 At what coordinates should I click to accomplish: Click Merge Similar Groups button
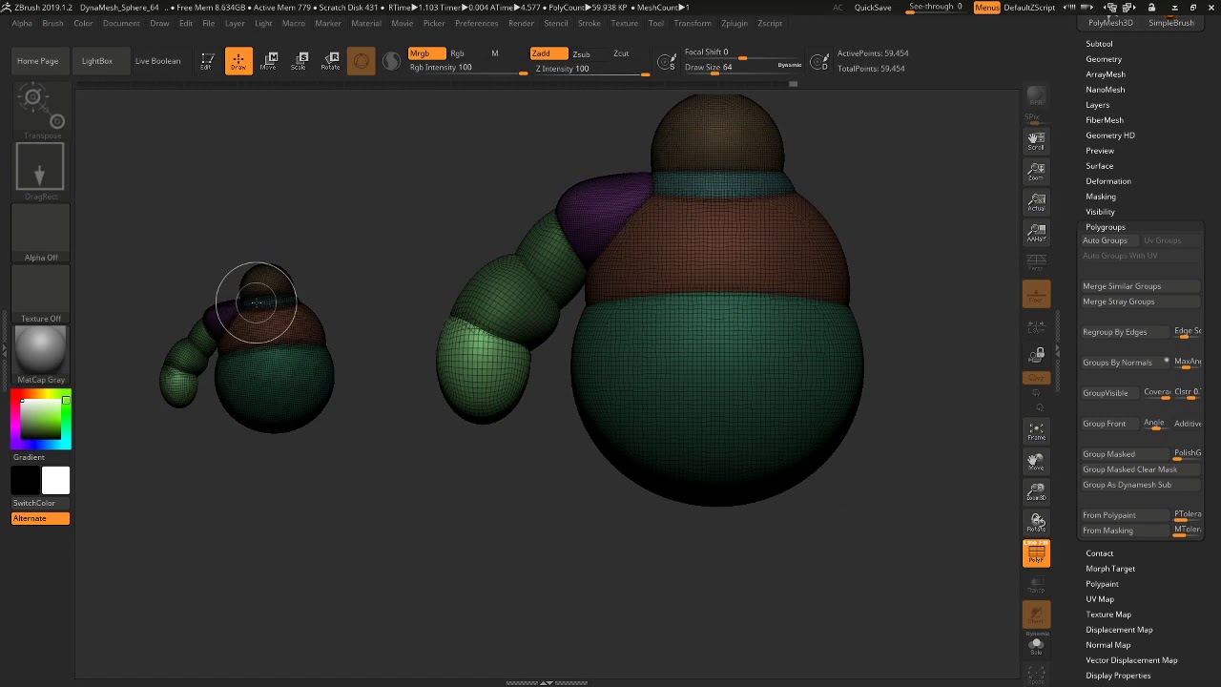pyautogui.click(x=1140, y=286)
